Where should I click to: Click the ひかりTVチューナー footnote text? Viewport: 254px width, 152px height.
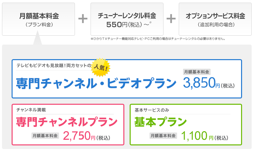(x=158, y=39)
